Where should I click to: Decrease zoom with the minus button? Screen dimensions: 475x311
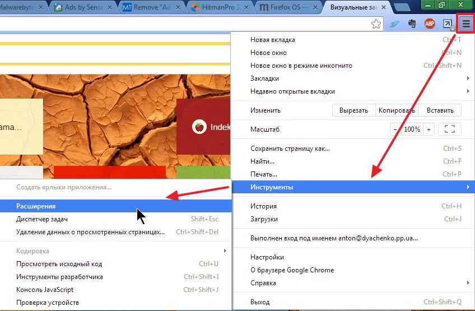395,129
